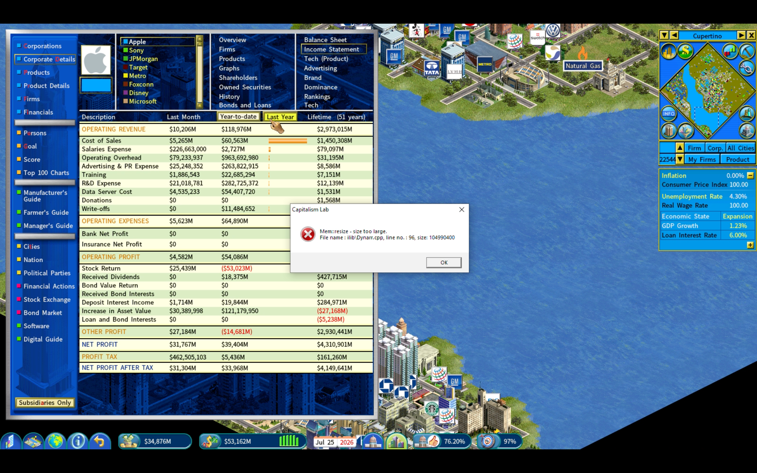Screen dimensions: 757x473
Task: Click the globe world icon in bottom toolbar
Action: coord(56,441)
